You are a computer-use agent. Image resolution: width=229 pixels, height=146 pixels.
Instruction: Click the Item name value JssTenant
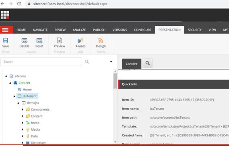pos(157,109)
